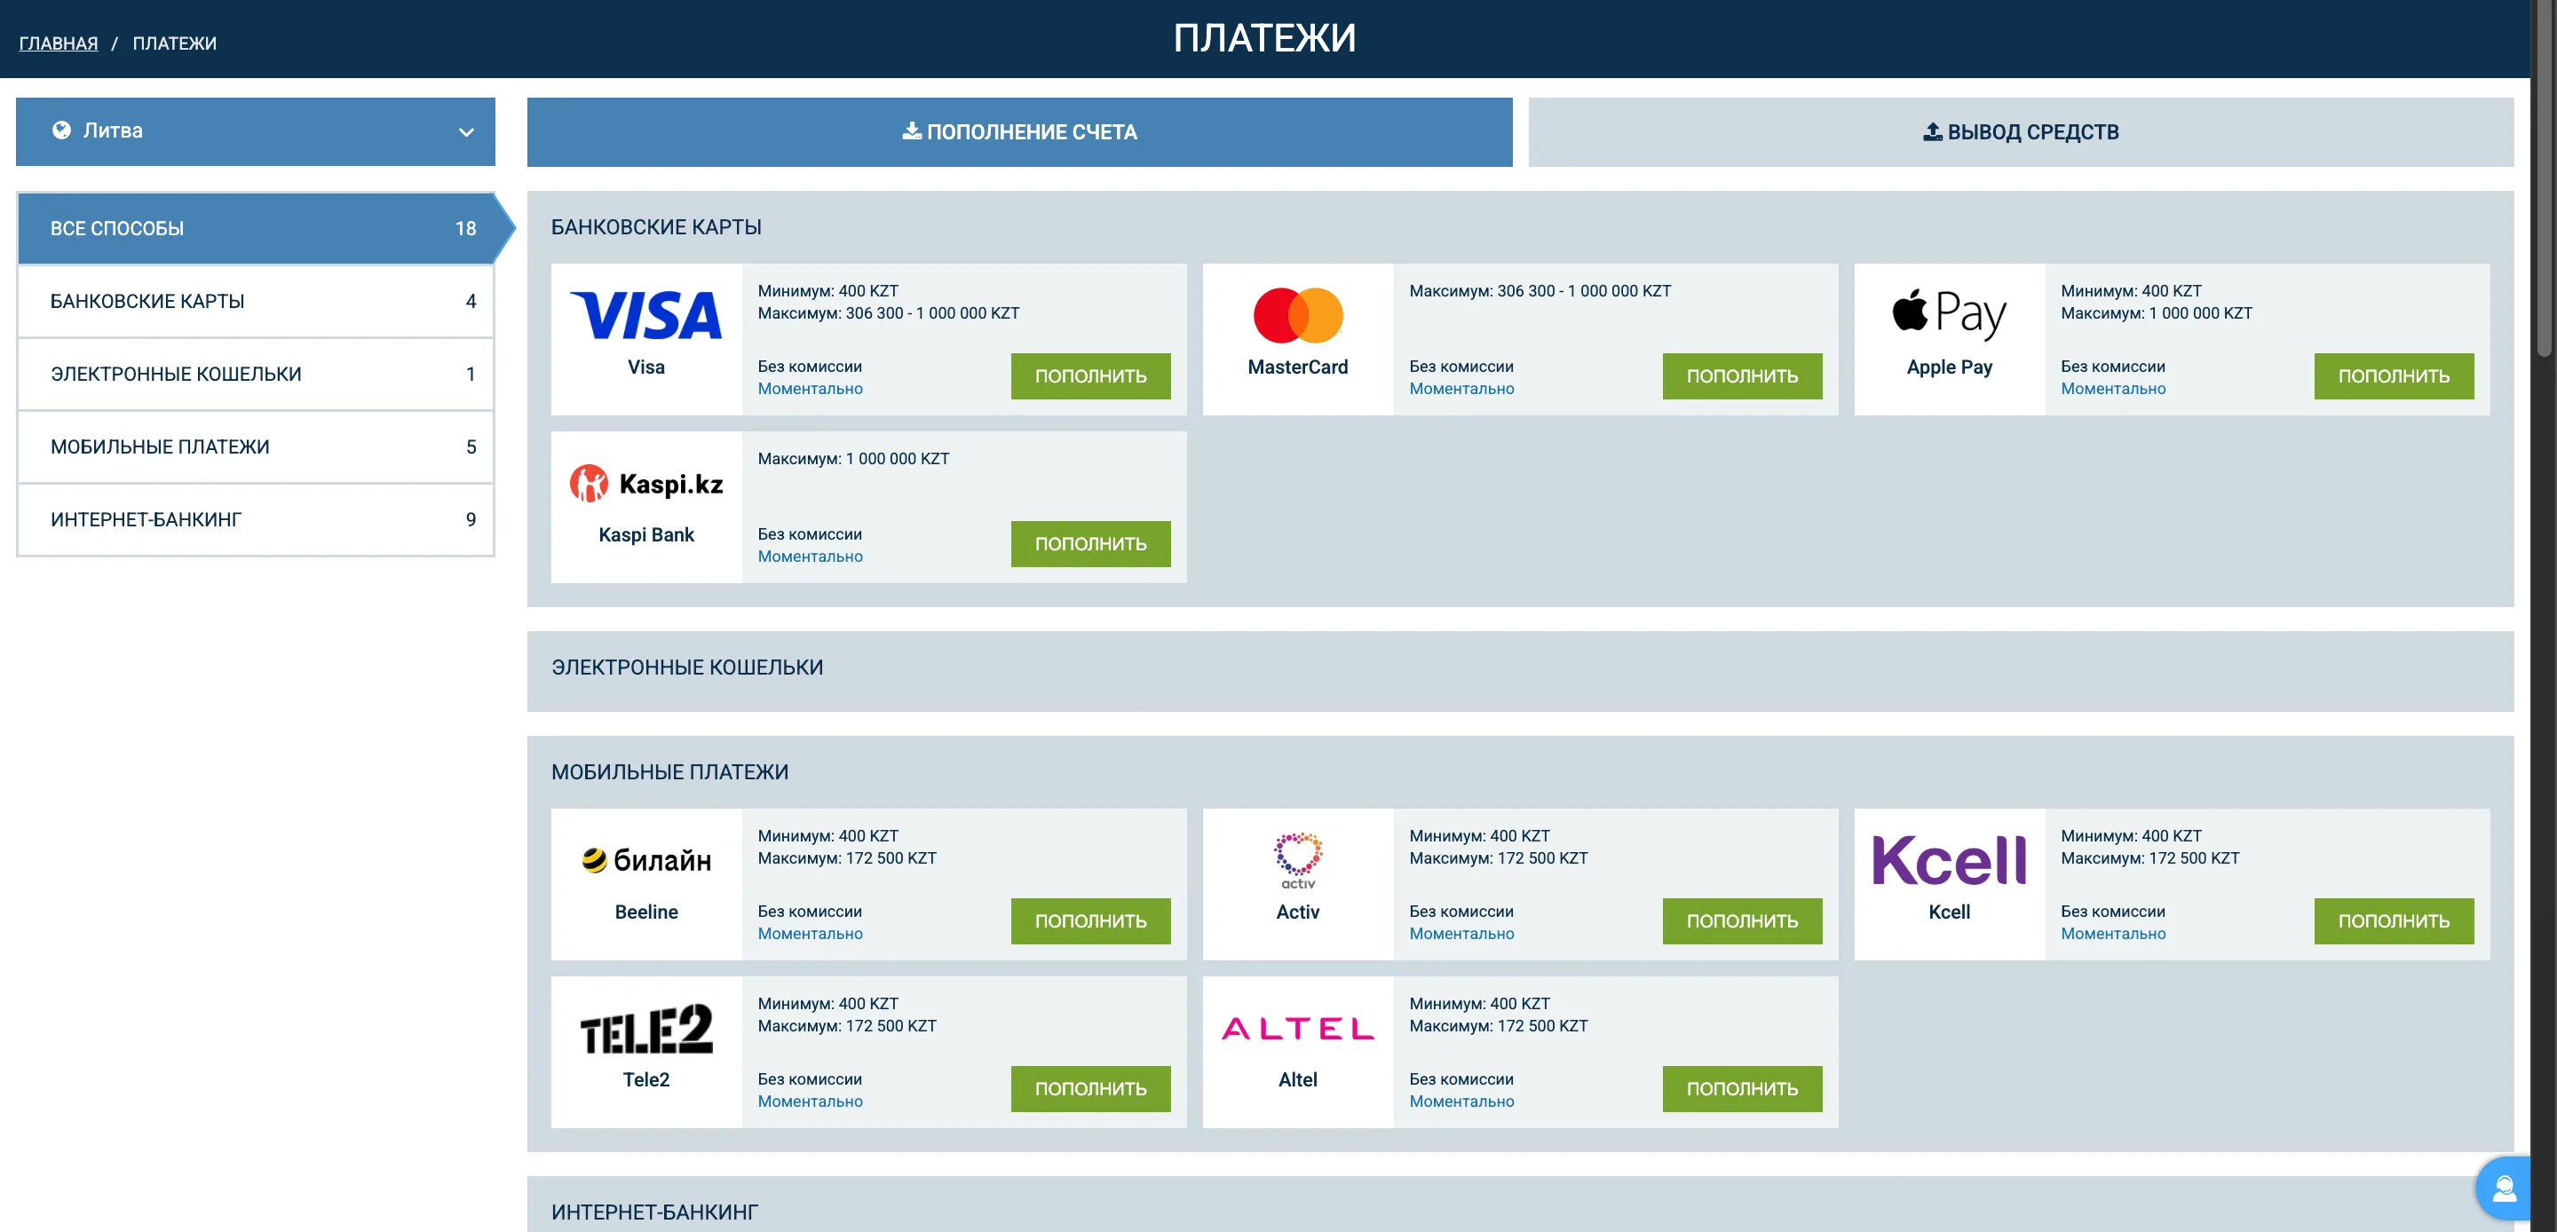Image resolution: width=2557 pixels, height=1232 pixels.
Task: Select the Kaspi.kz bank logo
Action: pyautogui.click(x=646, y=484)
